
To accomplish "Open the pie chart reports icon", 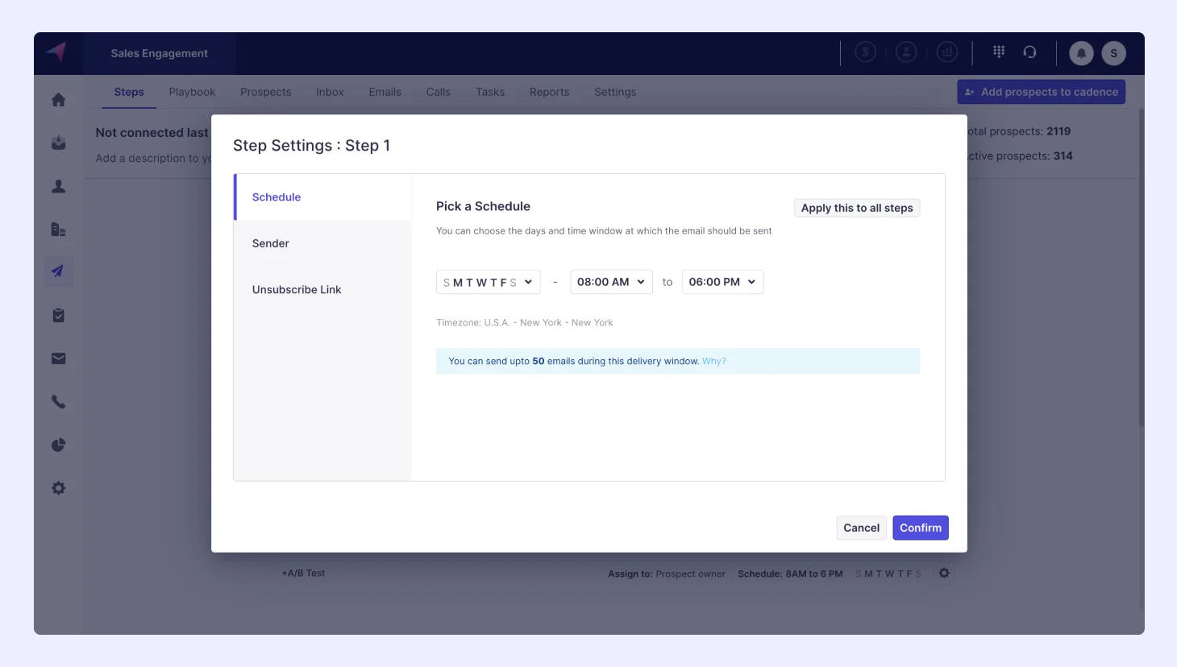I will point(58,445).
